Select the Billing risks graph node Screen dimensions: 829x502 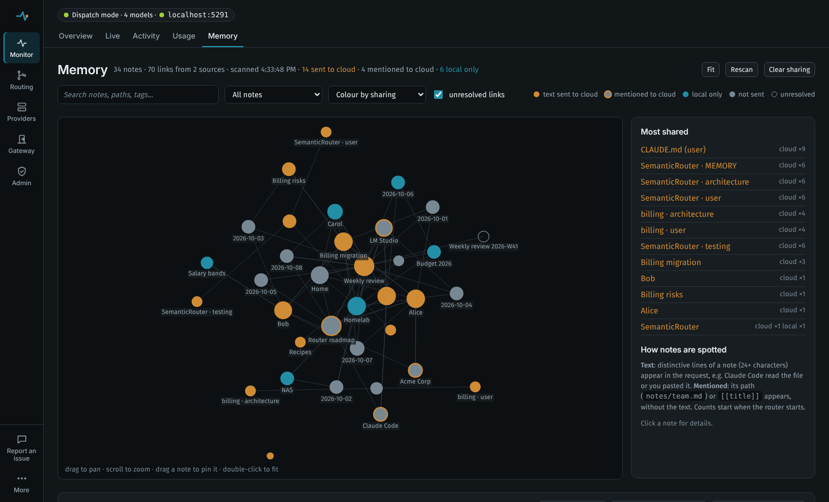pyautogui.click(x=289, y=169)
